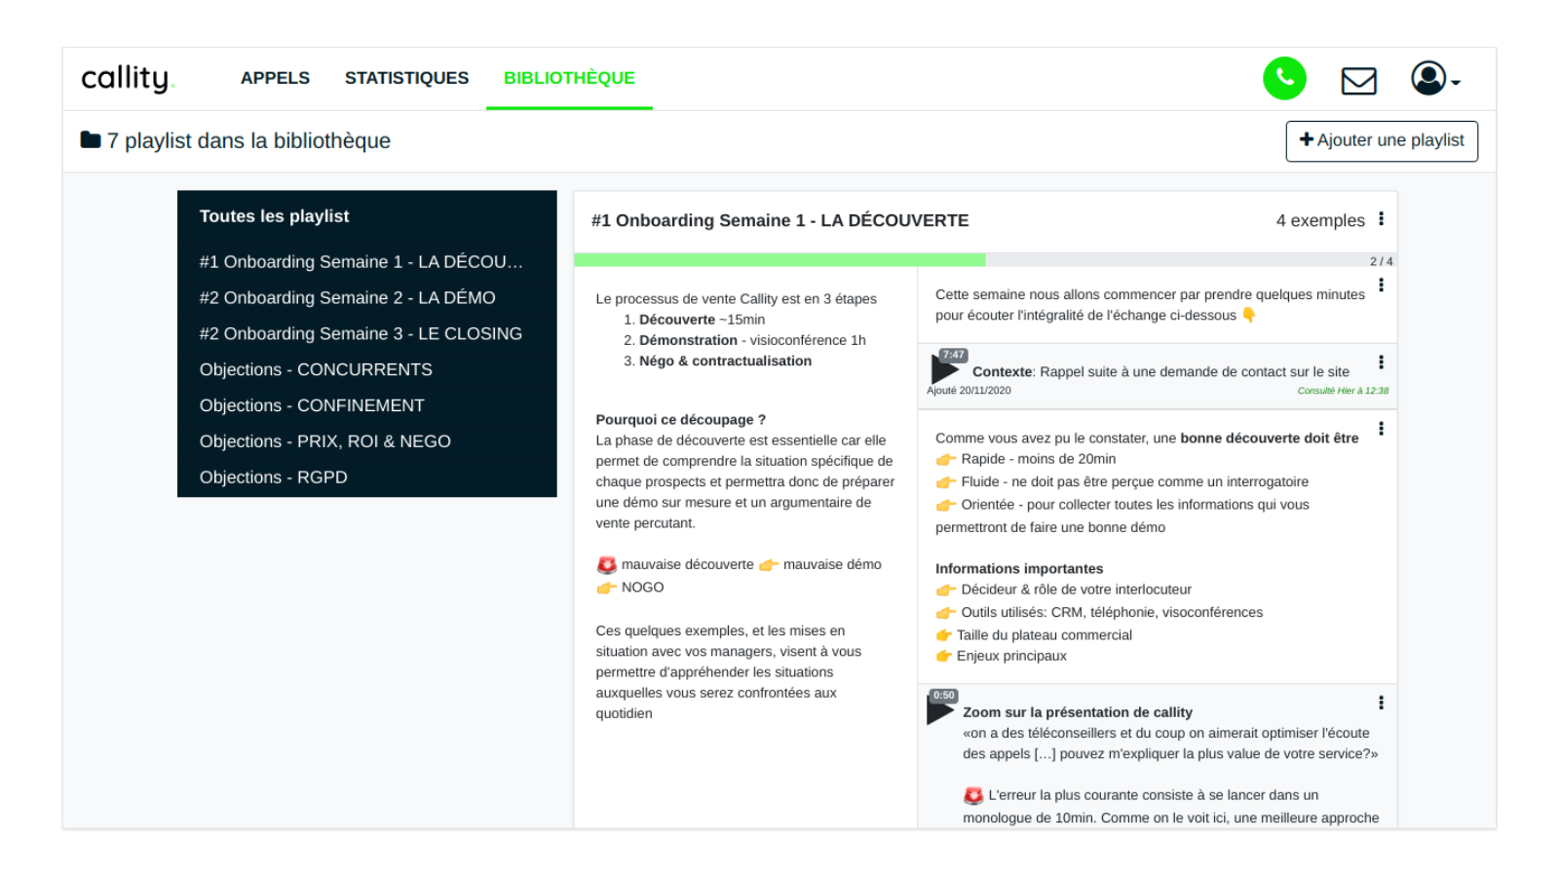
Task: Click the green playlist progress bar
Action: coord(779,260)
